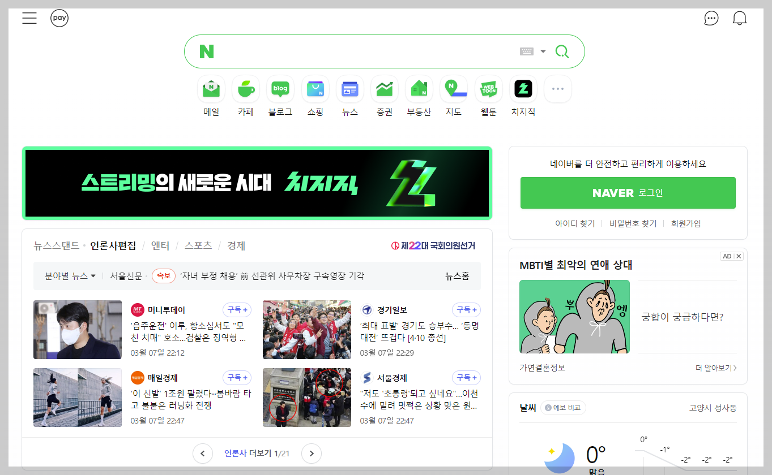The width and height of the screenshot is (772, 475).
Task: Open the 카페 cafe shortcut icon
Action: 246,89
